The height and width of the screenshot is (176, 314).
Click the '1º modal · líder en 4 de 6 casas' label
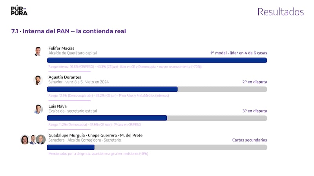pyautogui.click(x=239, y=53)
